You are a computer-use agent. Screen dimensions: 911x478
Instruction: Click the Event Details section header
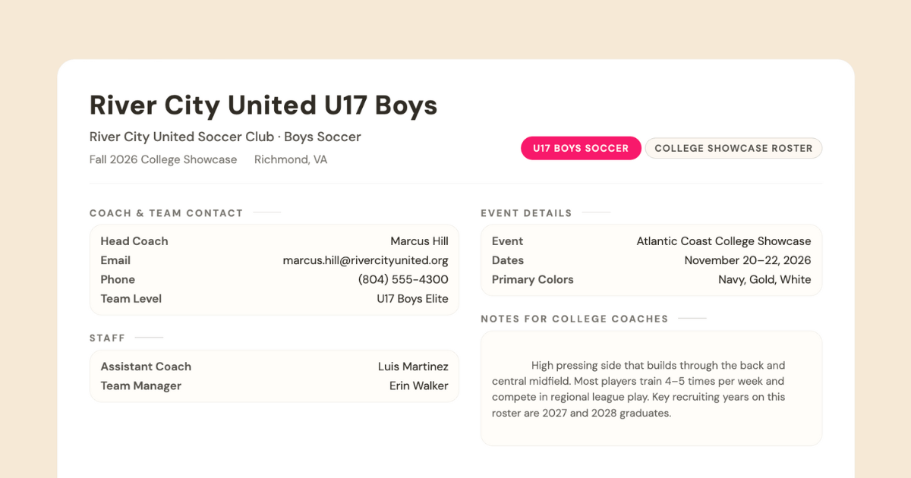526,213
